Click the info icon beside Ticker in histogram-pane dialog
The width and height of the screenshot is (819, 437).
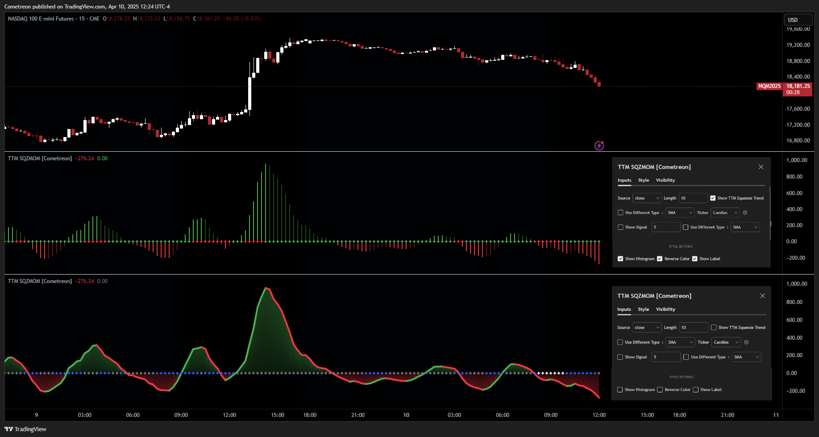(x=745, y=213)
